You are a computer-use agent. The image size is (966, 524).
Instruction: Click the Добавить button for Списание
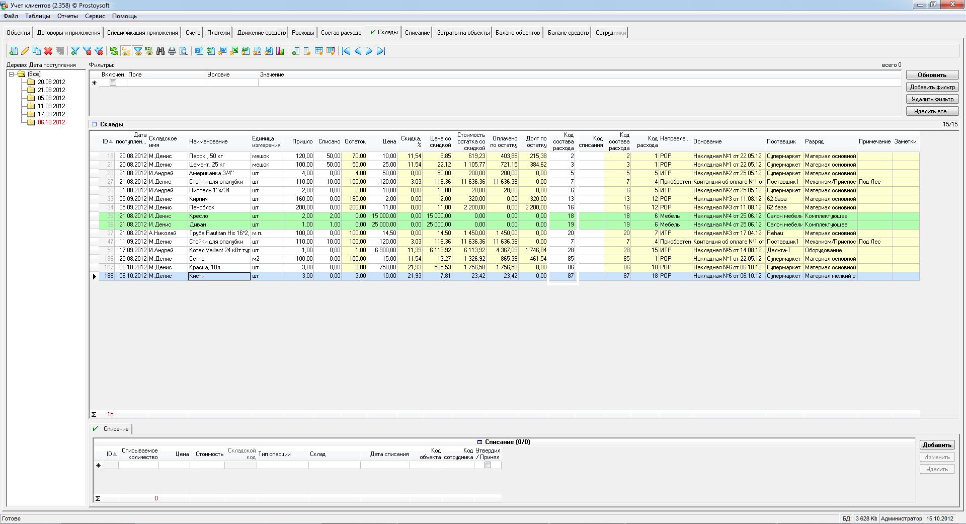[x=937, y=445]
